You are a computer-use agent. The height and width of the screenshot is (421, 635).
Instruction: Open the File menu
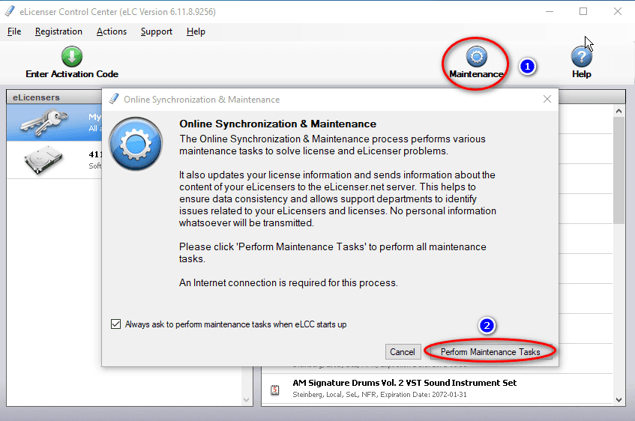(x=14, y=31)
